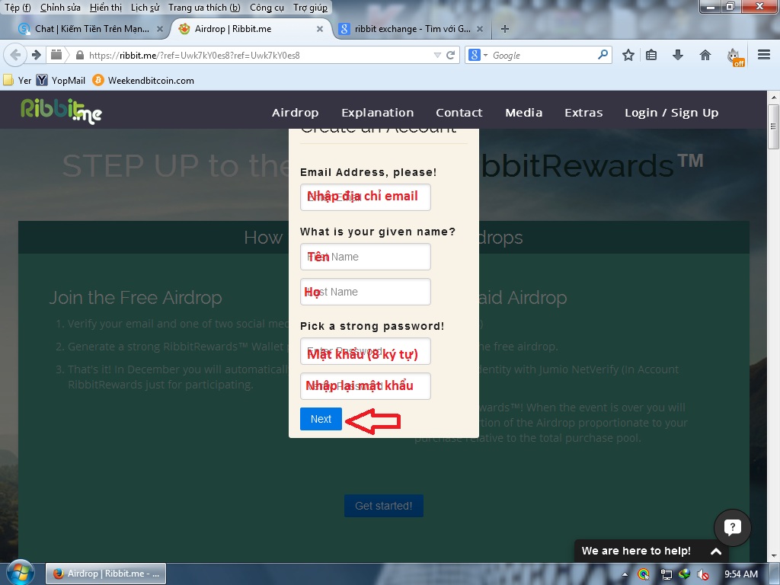Close the Airdrop Ribbit.me tab
This screenshot has height=585, width=780.
click(320, 29)
